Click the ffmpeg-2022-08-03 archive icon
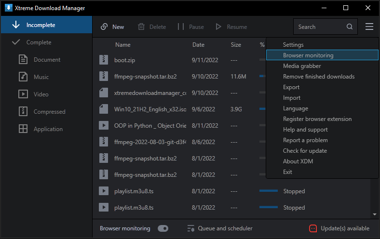 [104, 142]
